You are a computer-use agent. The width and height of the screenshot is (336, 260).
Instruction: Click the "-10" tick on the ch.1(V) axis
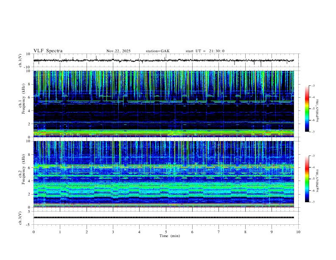(x=28, y=67)
